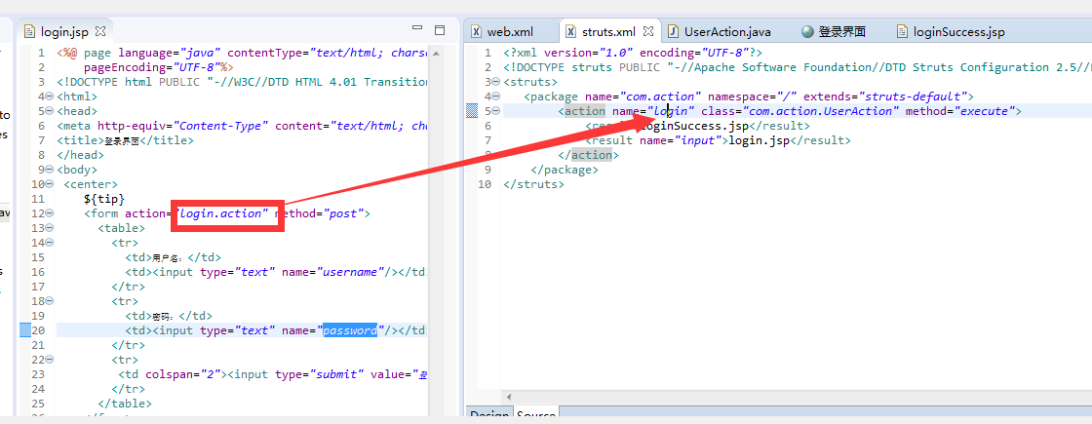This screenshot has height=424, width=1092.
Task: Collapse the <form> fold on line 12
Action: [x=50, y=213]
